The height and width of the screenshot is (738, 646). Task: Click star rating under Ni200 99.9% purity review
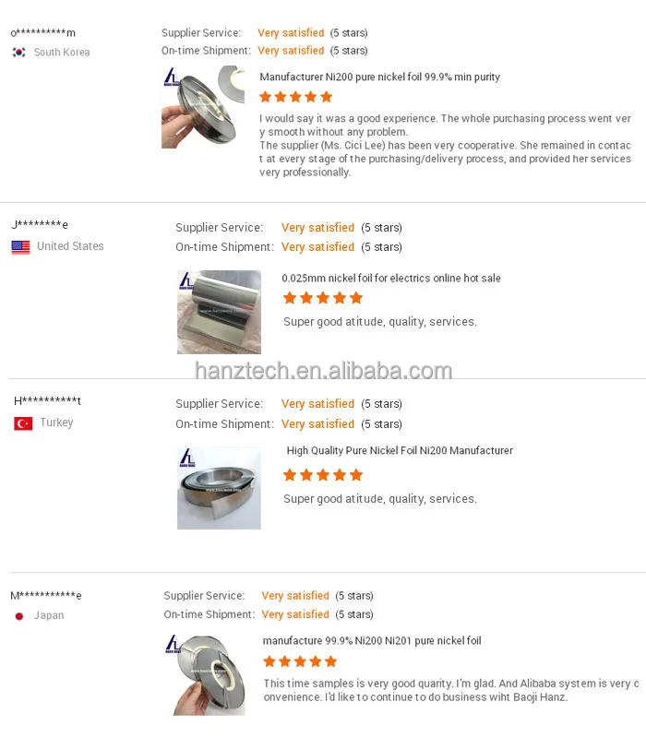295,97
